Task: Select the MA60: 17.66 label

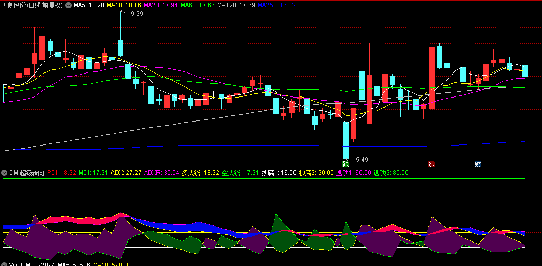Action: (x=198, y=5)
